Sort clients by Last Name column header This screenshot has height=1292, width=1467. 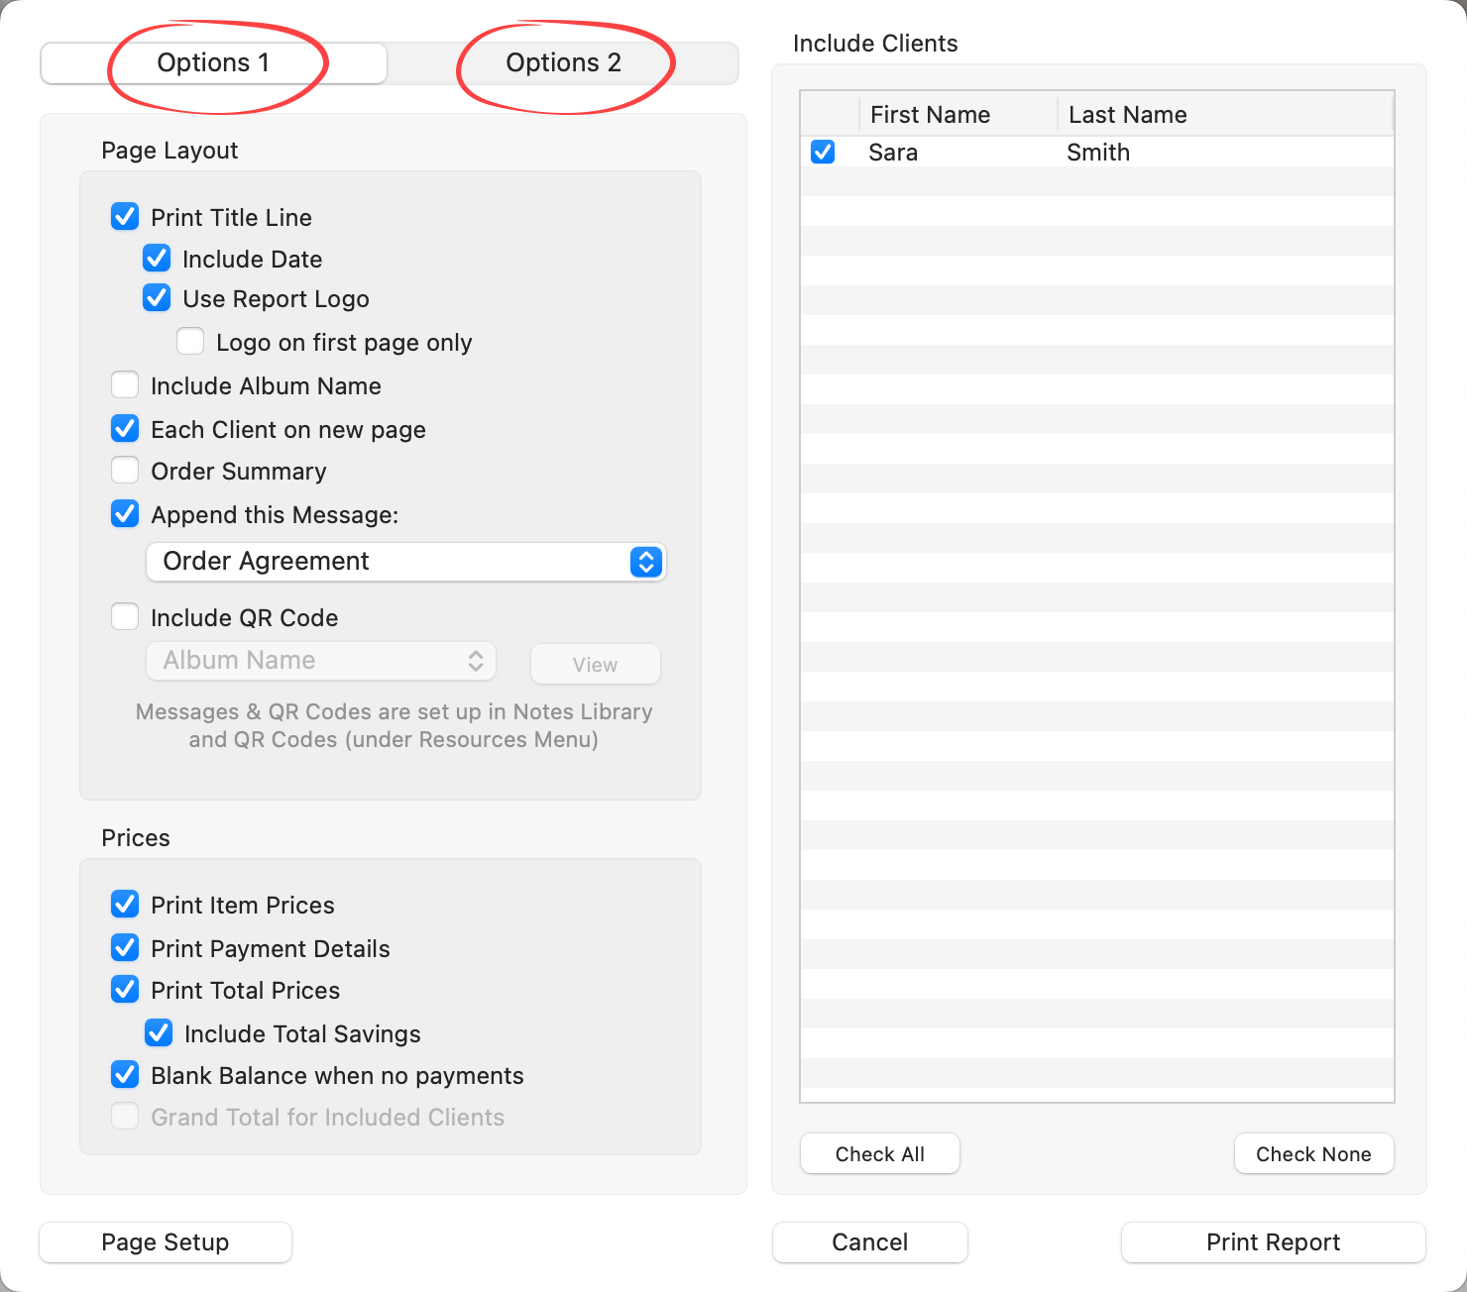coord(1127,115)
